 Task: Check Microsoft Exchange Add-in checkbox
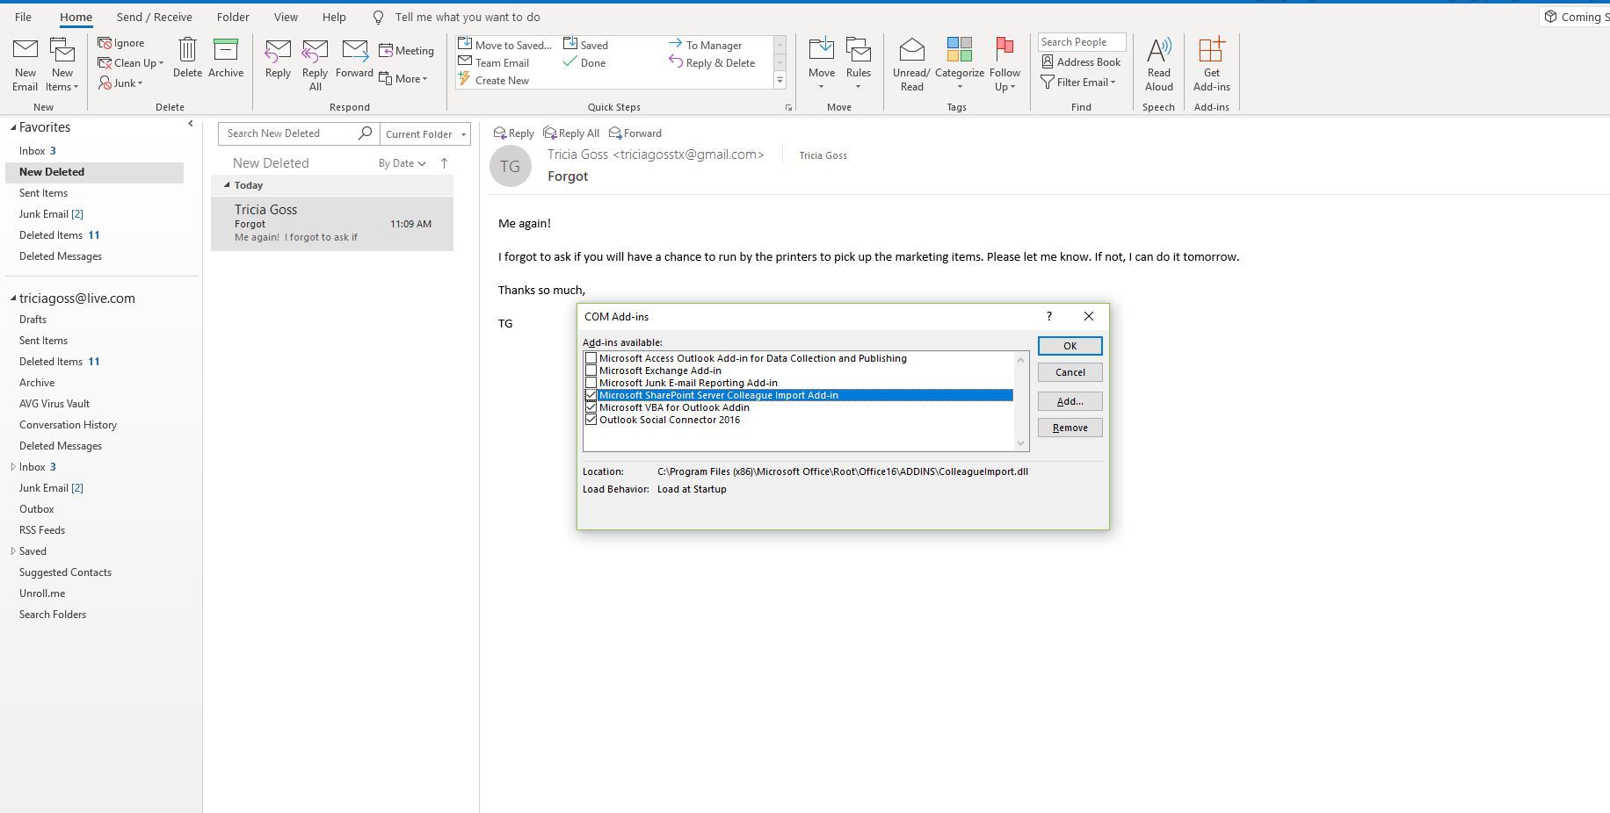coord(591,371)
